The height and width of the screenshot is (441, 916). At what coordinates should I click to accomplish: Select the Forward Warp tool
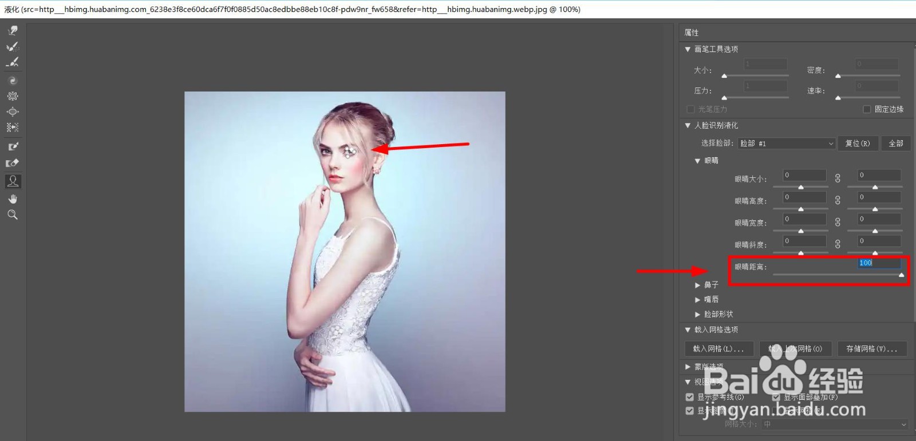pyautogui.click(x=13, y=30)
